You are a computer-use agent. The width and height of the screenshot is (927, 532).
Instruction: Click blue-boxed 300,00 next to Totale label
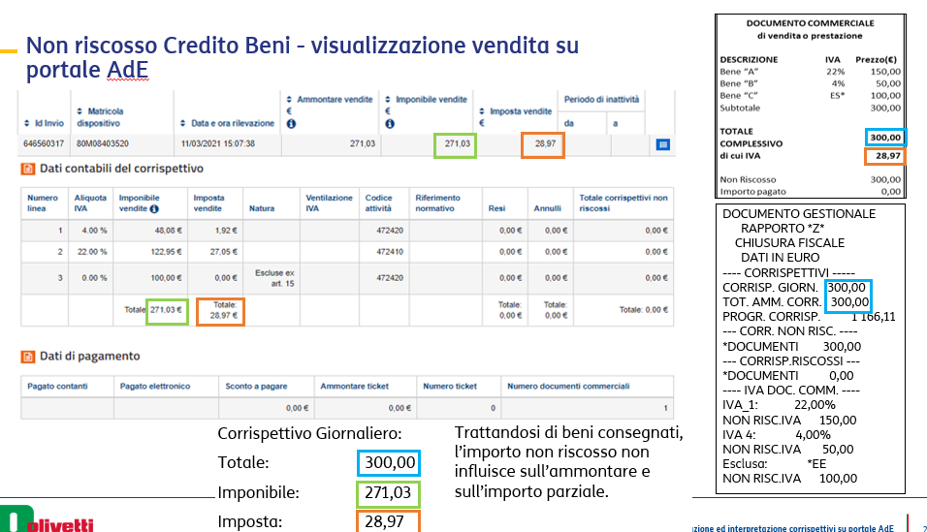click(x=390, y=462)
